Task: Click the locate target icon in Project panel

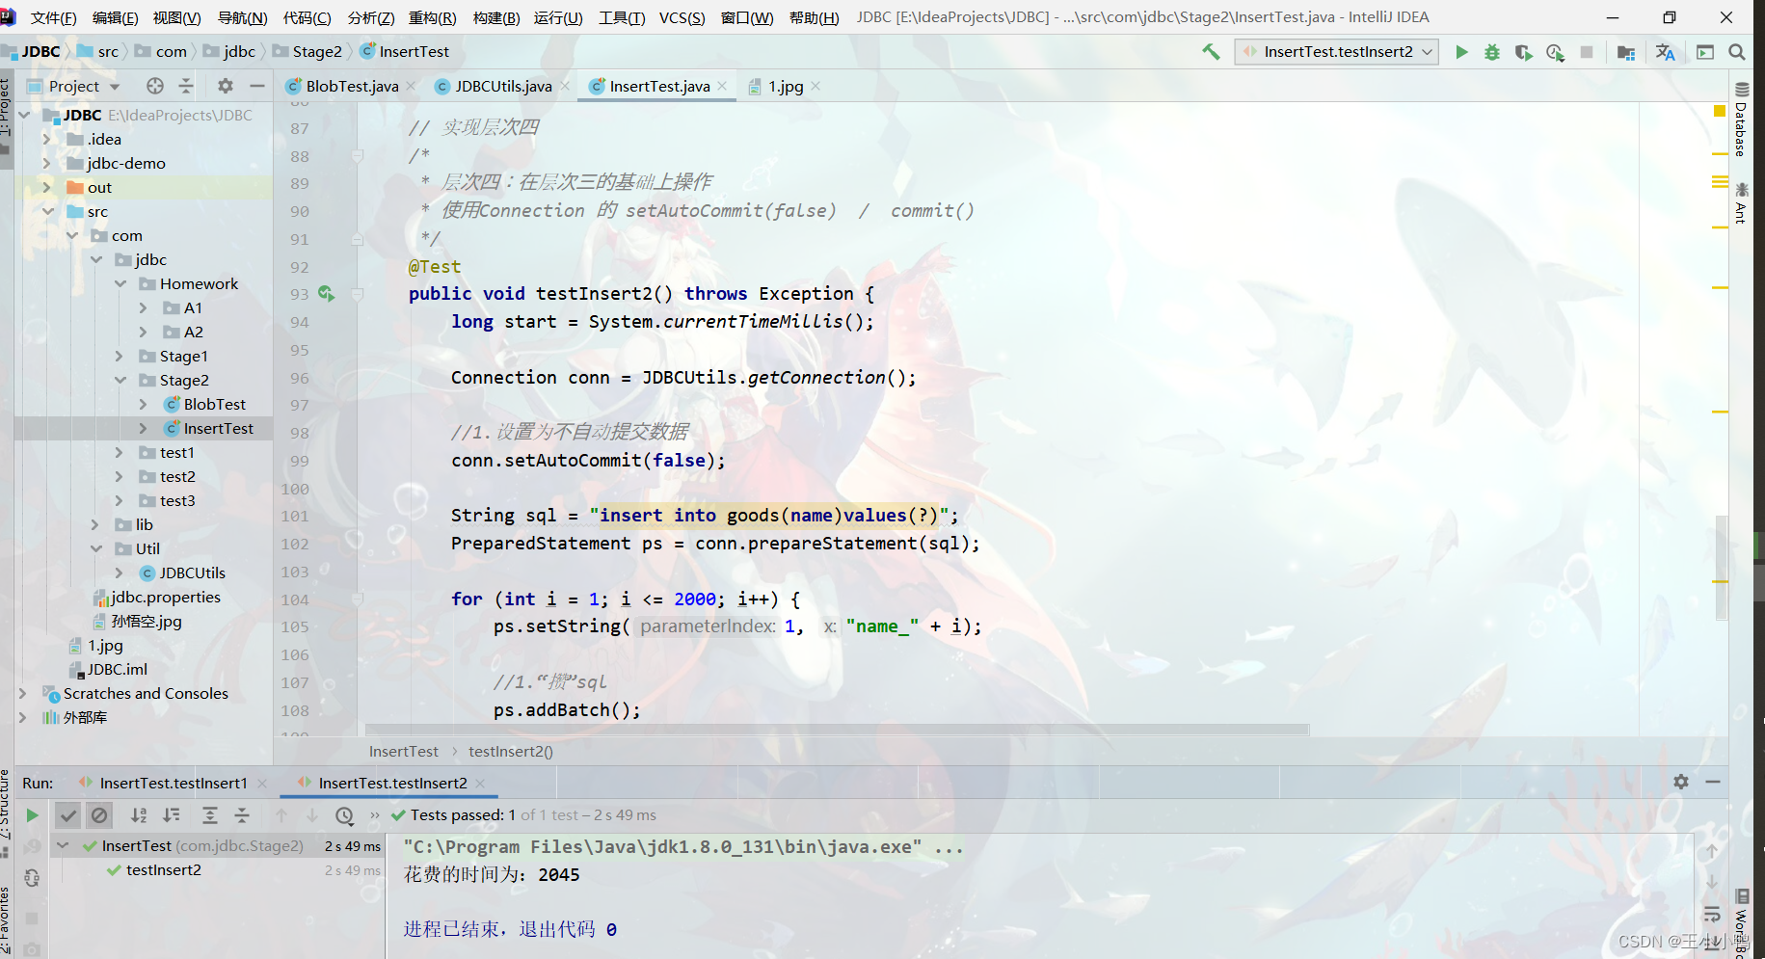Action: pos(155,86)
